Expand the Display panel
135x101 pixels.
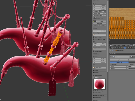93,70
